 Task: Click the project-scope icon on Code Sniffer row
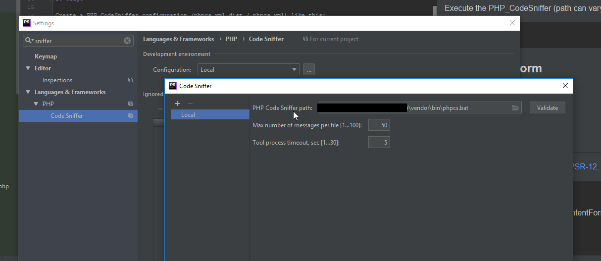131,116
